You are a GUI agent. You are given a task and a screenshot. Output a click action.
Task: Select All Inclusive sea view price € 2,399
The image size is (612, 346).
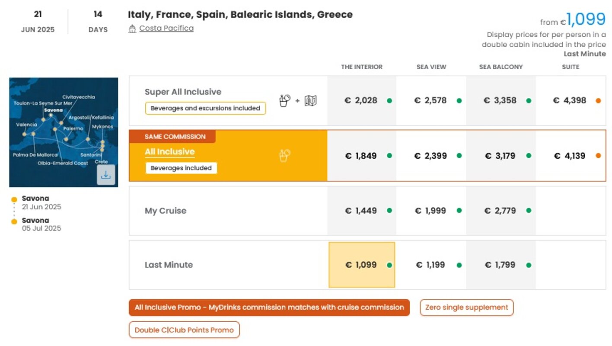point(431,156)
